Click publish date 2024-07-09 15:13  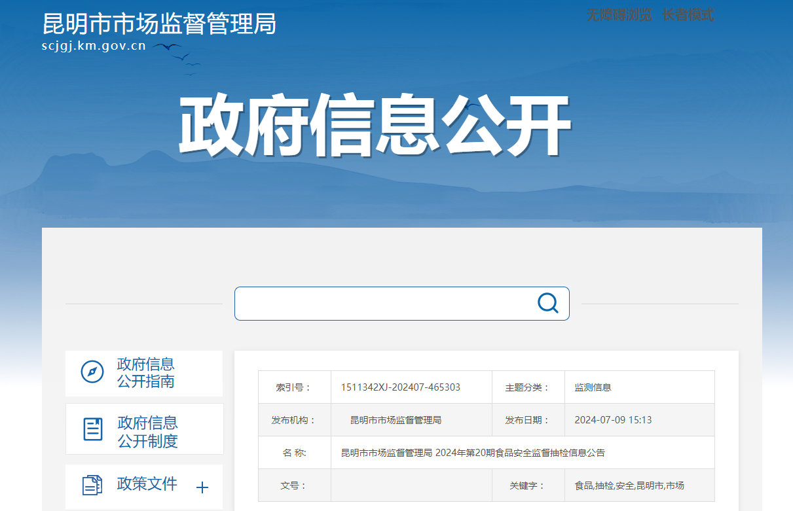pyautogui.click(x=613, y=420)
